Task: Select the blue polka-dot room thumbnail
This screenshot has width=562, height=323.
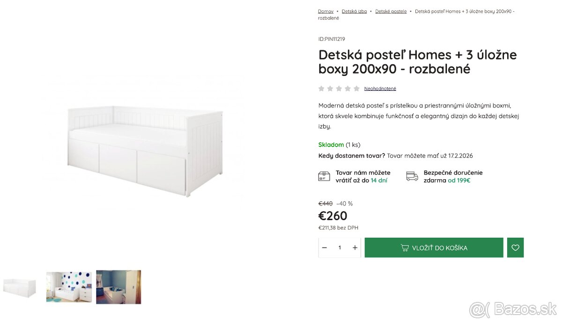Action: tap(69, 287)
